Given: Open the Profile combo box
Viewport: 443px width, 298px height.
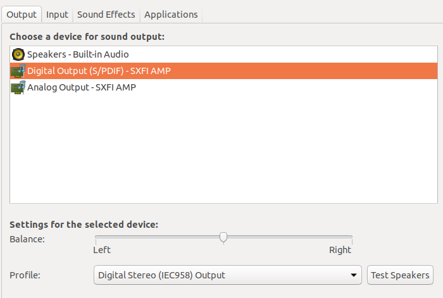Looking at the screenshot, I should click(221, 275).
